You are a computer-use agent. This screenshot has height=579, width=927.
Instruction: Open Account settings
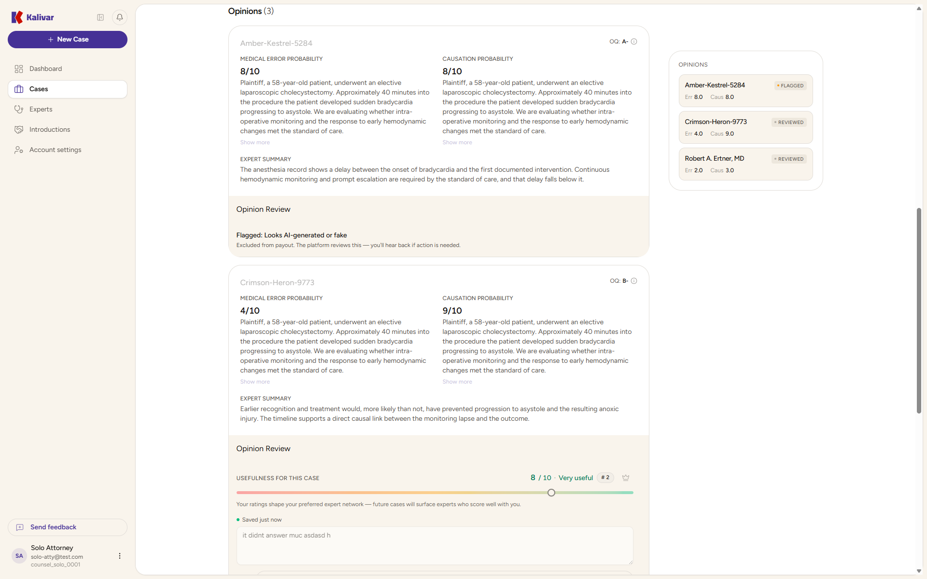[68, 150]
